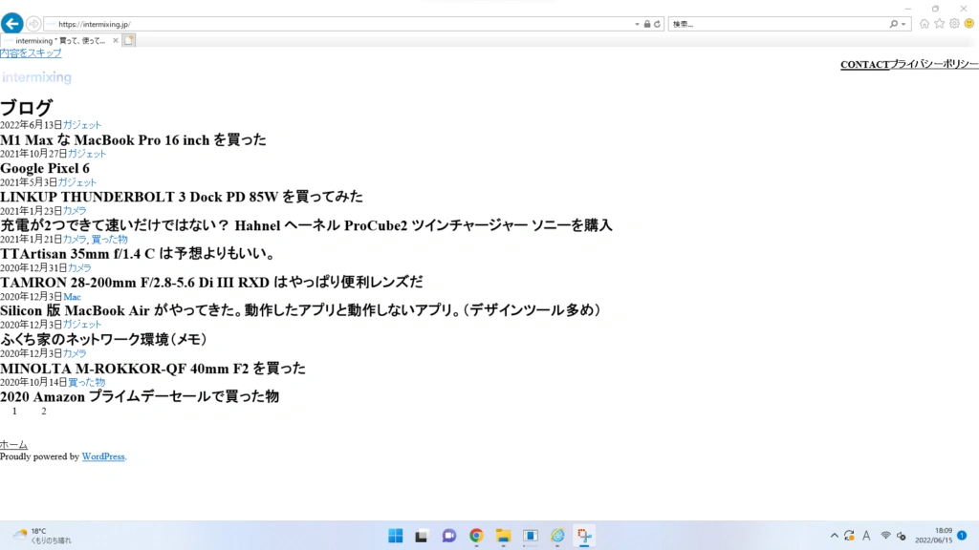This screenshot has width=979, height=550.
Task: Click ガジェット category beside 2021年10月27日
Action: click(x=87, y=154)
